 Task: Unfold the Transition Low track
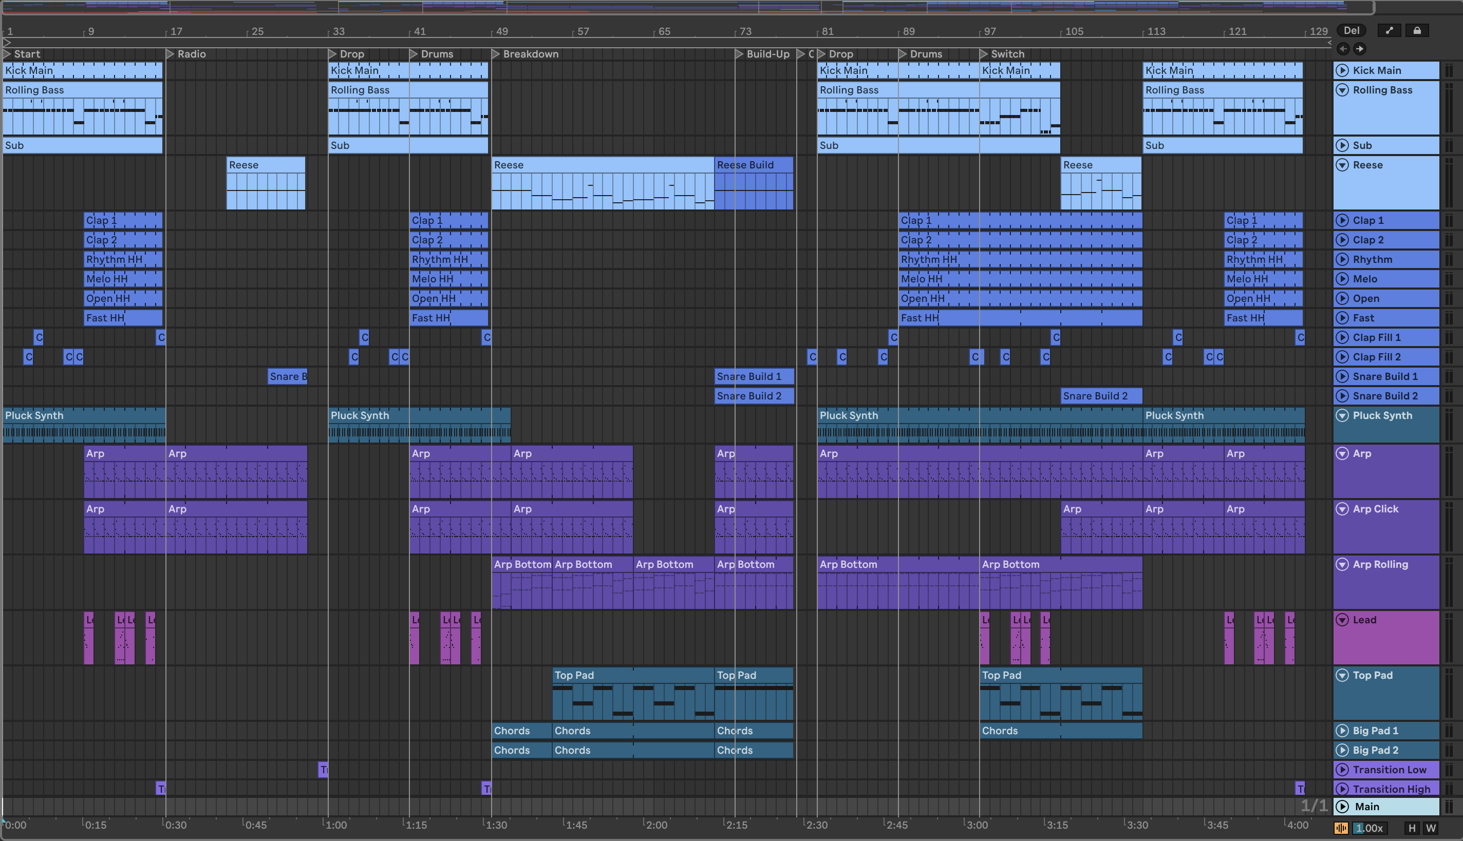pos(1342,769)
